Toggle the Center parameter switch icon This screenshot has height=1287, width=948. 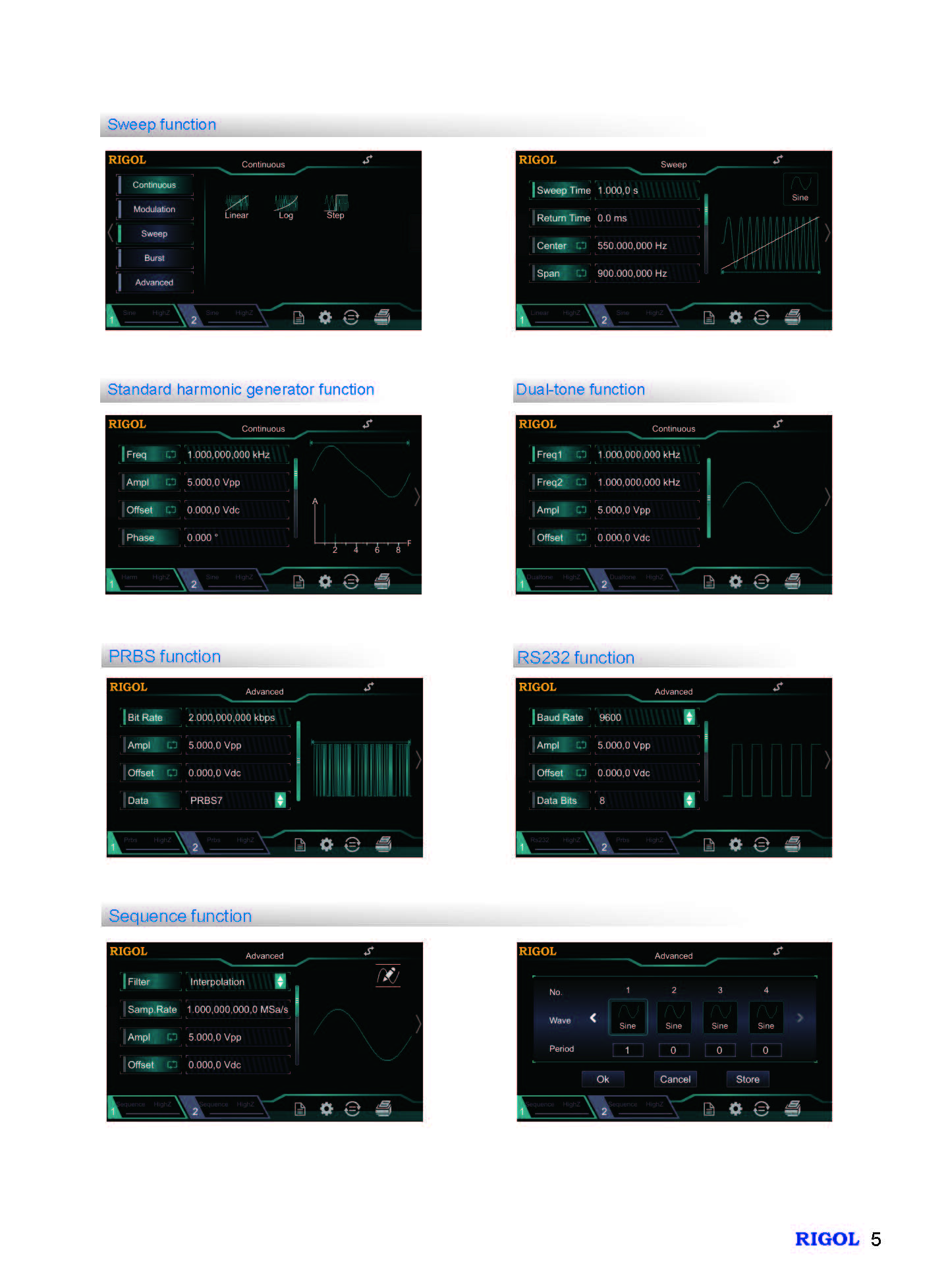pos(581,246)
